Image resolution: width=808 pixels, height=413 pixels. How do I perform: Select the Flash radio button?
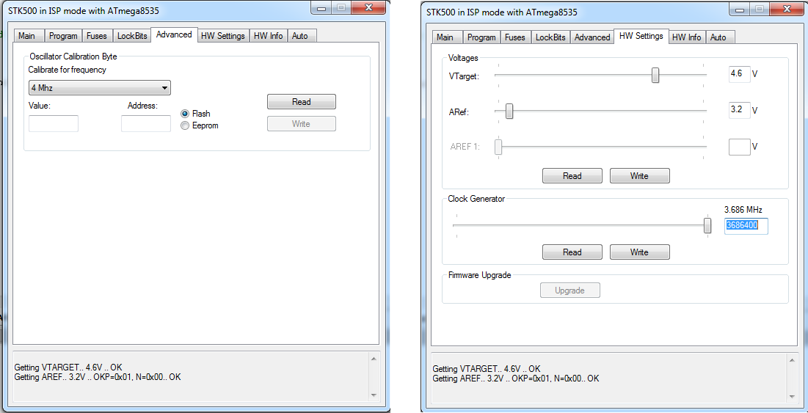click(185, 114)
